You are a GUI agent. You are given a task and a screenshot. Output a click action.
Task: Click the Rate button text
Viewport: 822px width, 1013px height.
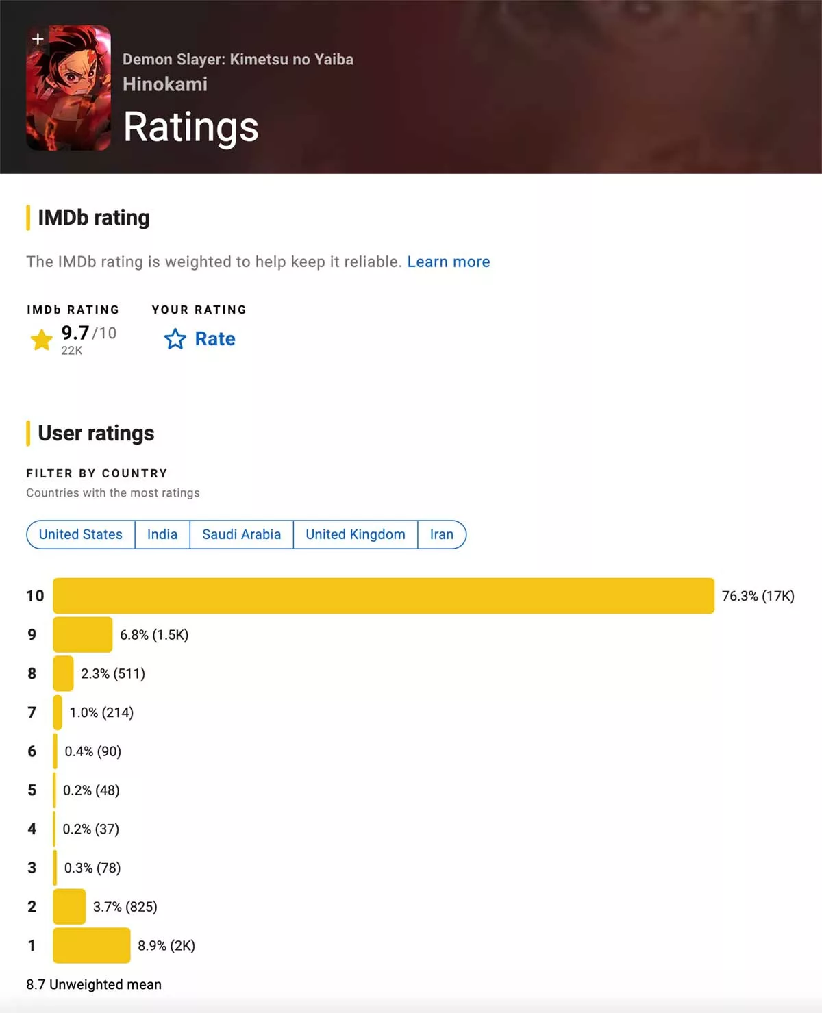coord(215,339)
